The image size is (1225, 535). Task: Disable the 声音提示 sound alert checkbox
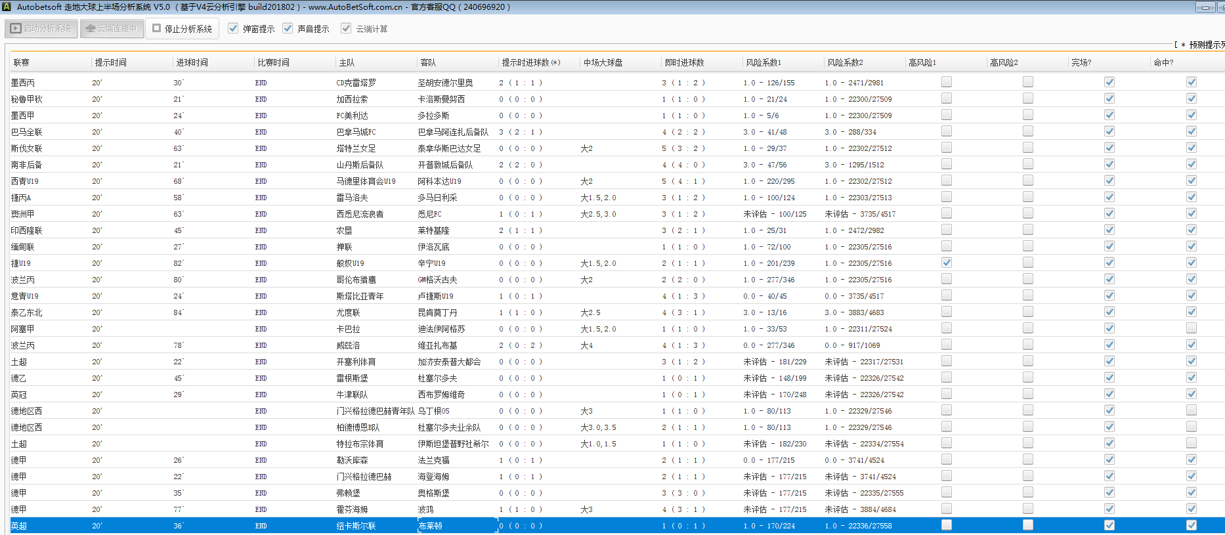click(x=288, y=28)
